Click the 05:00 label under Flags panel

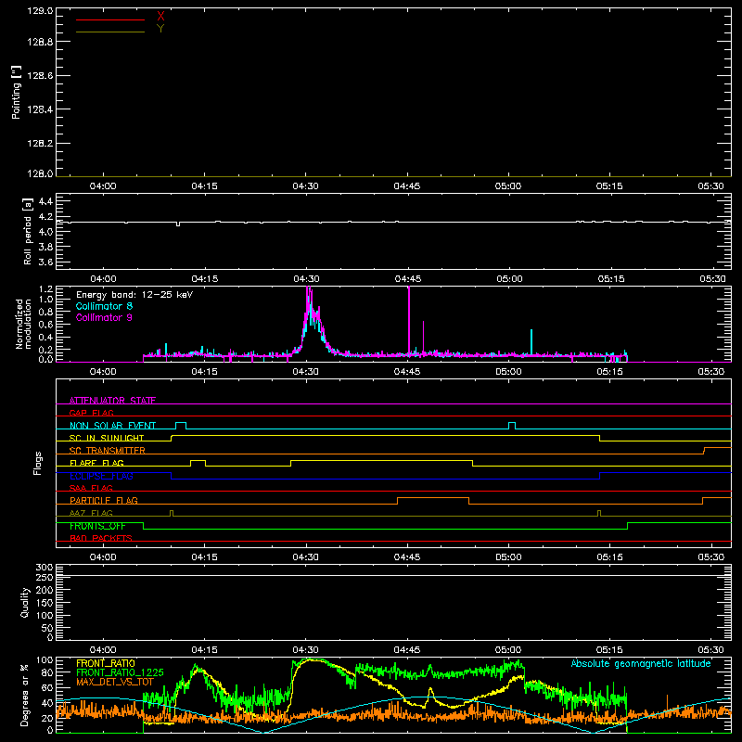click(x=508, y=557)
